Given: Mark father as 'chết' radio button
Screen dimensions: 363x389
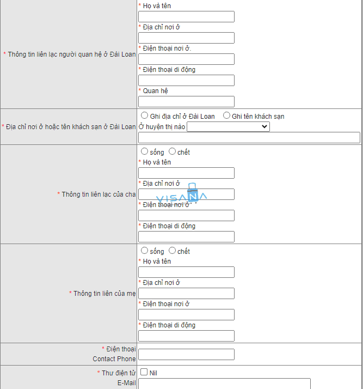Looking at the screenshot, I should coord(172,151).
